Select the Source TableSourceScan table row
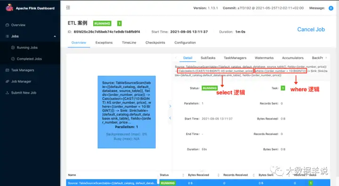This screenshot has width=339, height=186. pyautogui.click(x=198, y=183)
